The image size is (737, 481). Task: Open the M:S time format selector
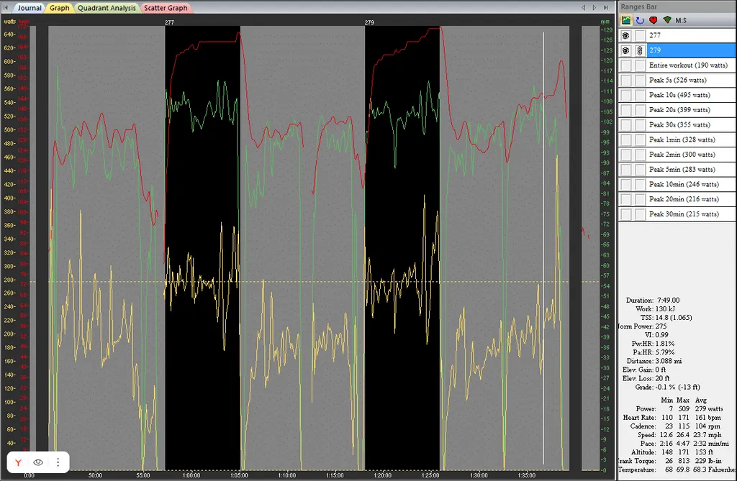pos(681,20)
